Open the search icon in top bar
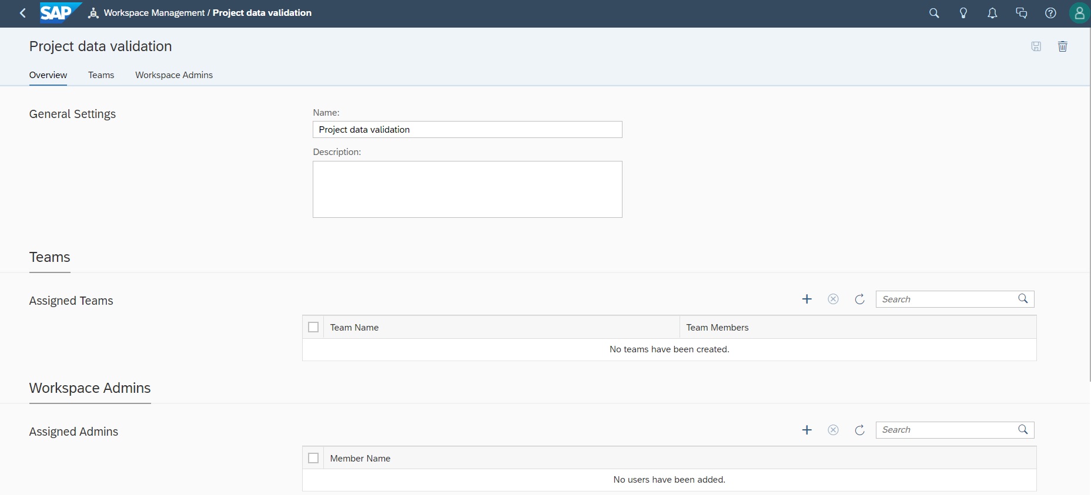 pyautogui.click(x=934, y=13)
